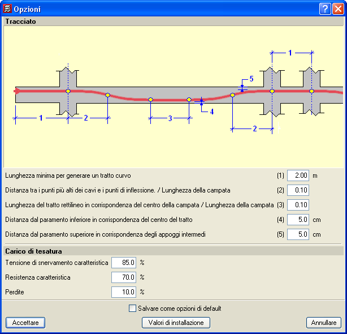Click the Tracciato section header
This screenshot has height=334, width=347.
[x=173, y=22]
